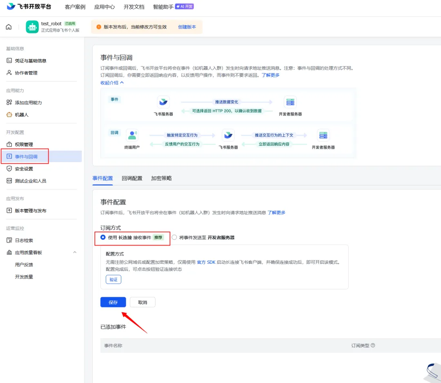The height and width of the screenshot is (383, 441).
Task: Open 智能助手 in top navigation
Action: [163, 7]
